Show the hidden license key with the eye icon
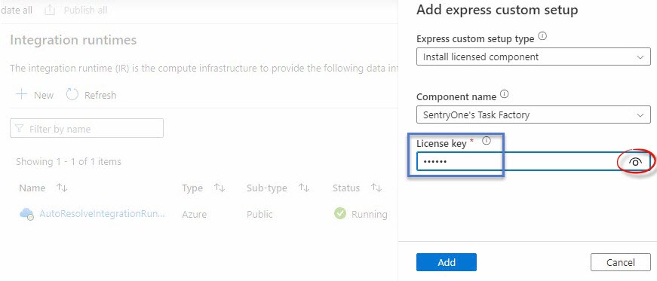The width and height of the screenshot is (657, 281). click(x=635, y=163)
